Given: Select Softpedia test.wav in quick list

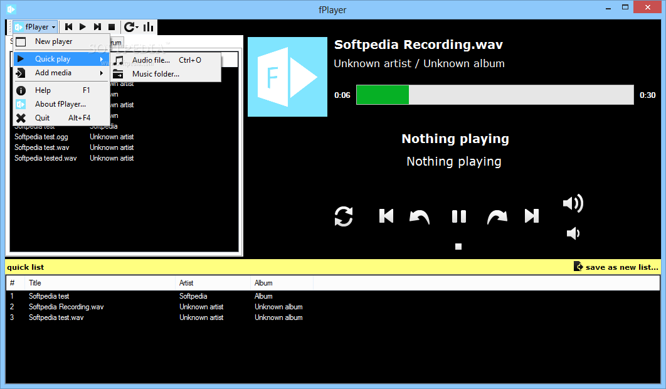Looking at the screenshot, I should [x=333, y=317].
